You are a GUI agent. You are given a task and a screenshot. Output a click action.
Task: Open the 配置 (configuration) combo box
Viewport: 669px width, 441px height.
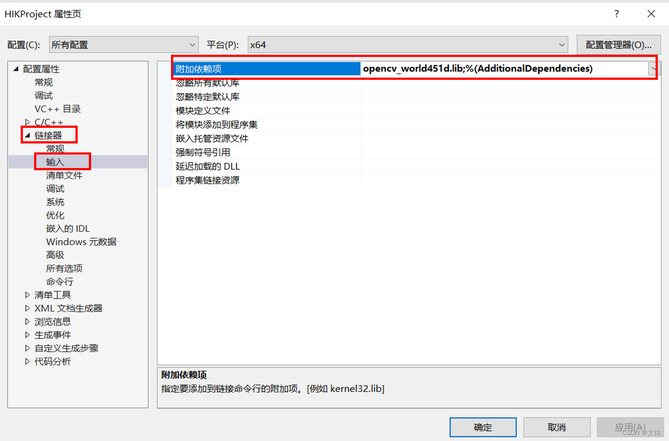pyautogui.click(x=124, y=45)
